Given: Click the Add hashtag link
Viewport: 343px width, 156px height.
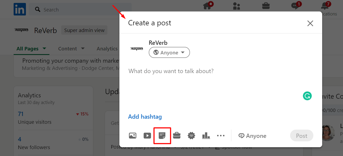Looking at the screenshot, I should point(145,117).
